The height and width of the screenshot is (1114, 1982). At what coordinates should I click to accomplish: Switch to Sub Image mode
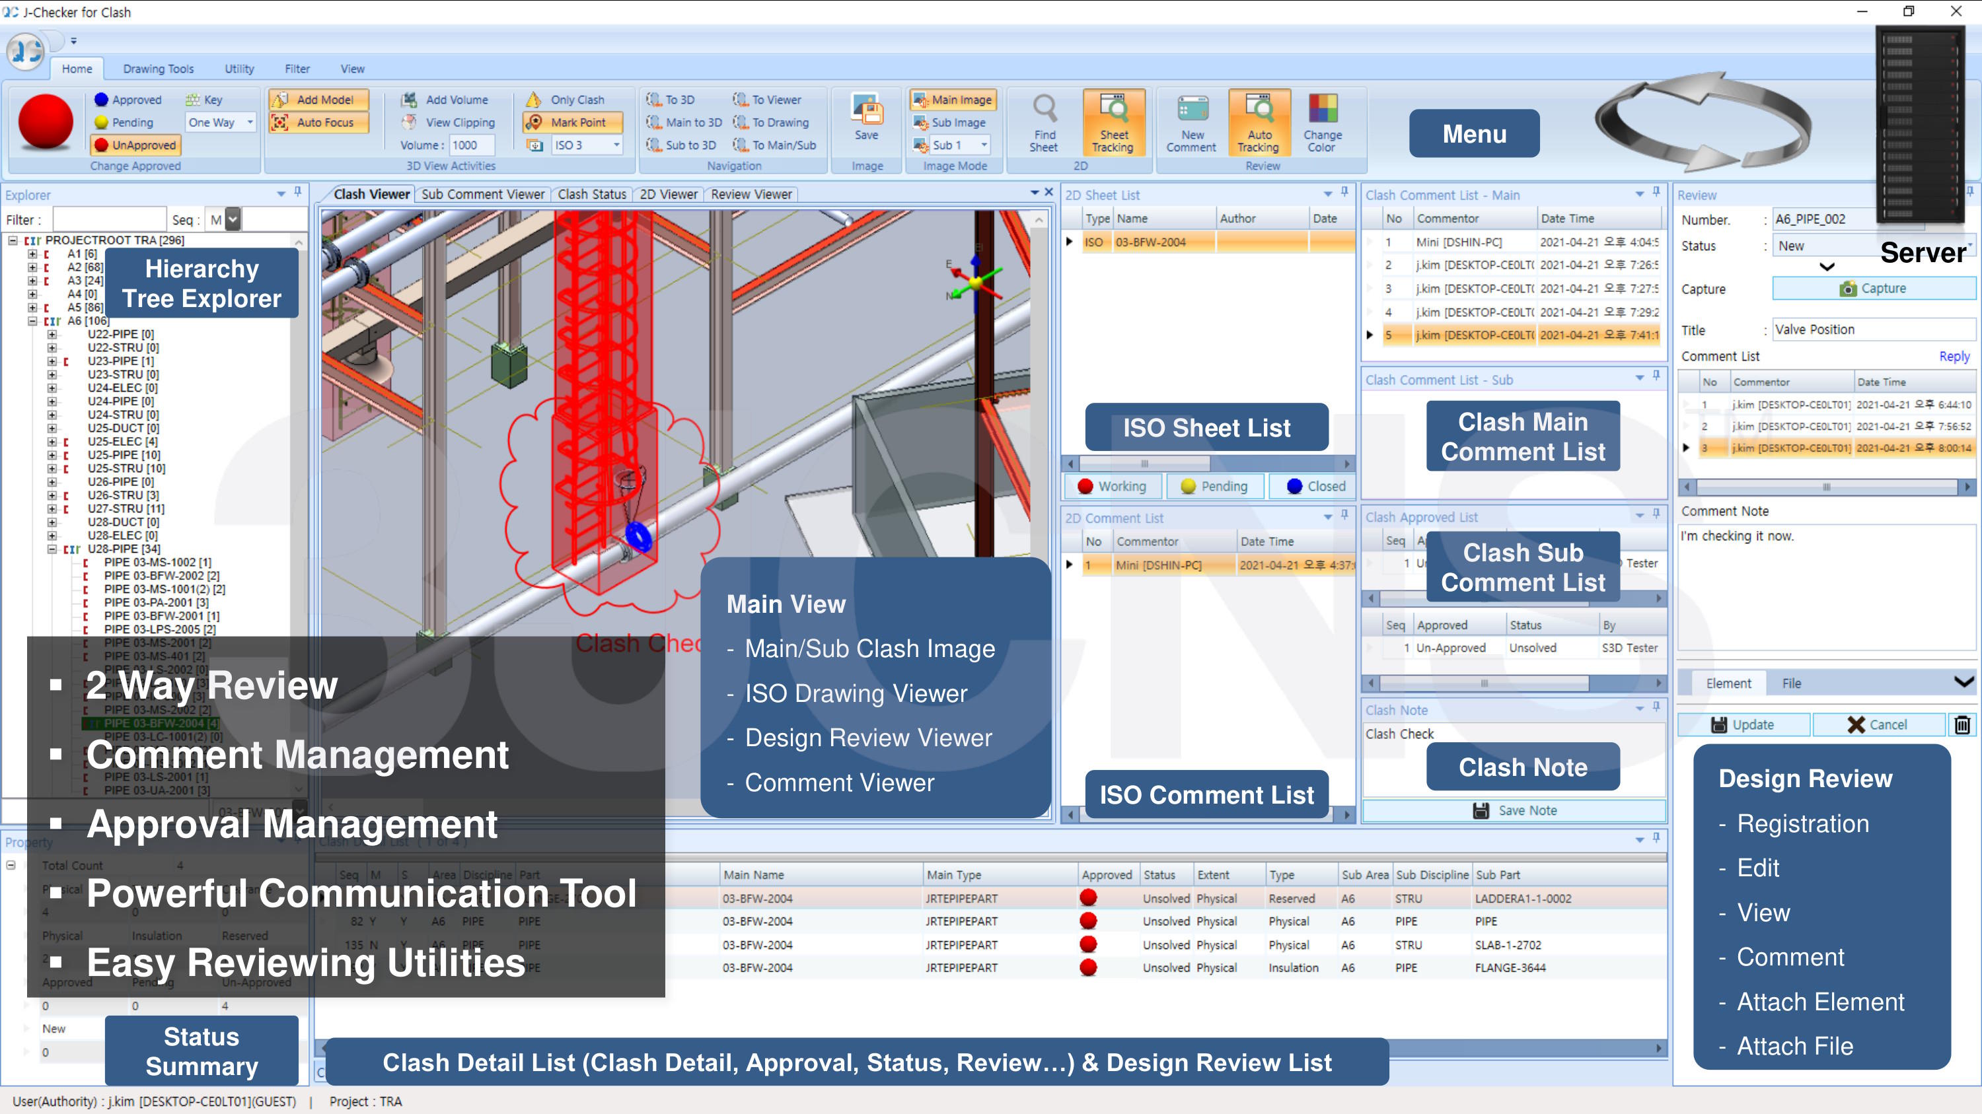click(x=949, y=122)
